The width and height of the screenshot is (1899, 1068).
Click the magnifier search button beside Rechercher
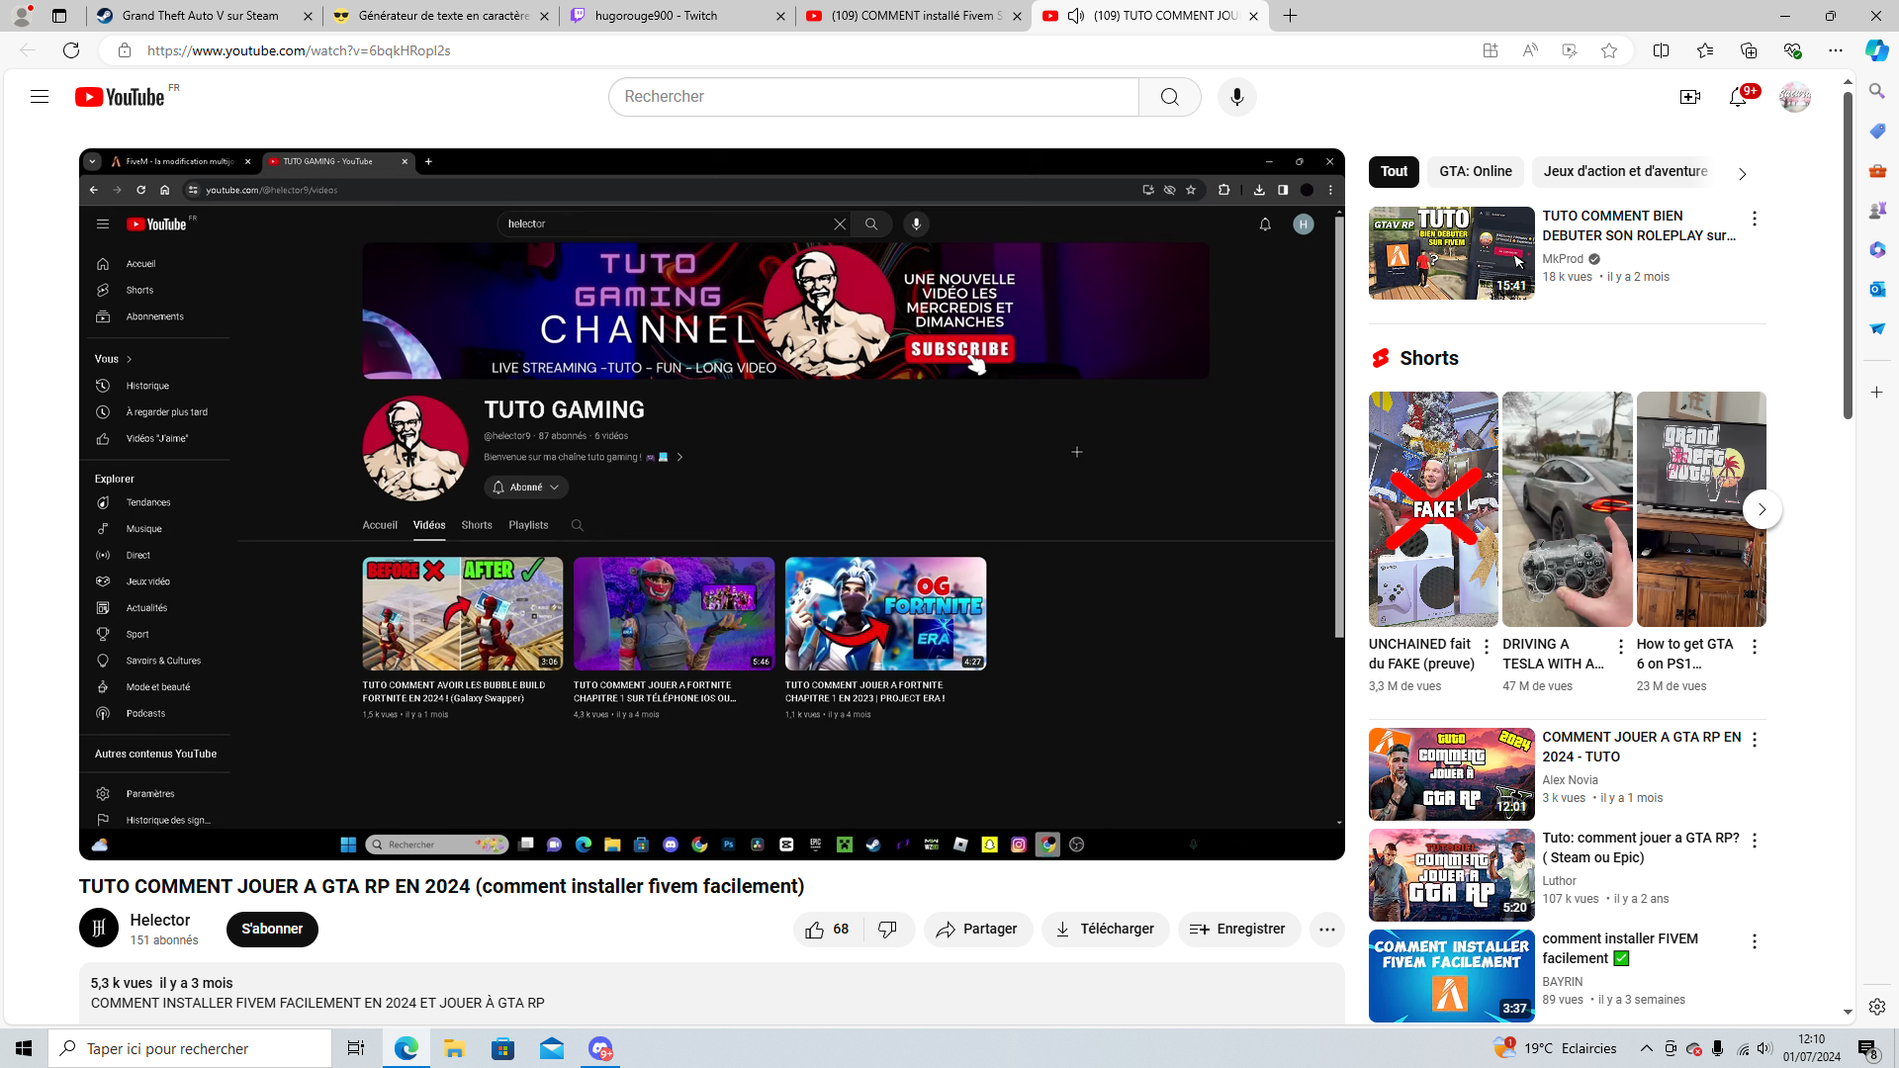(1170, 97)
